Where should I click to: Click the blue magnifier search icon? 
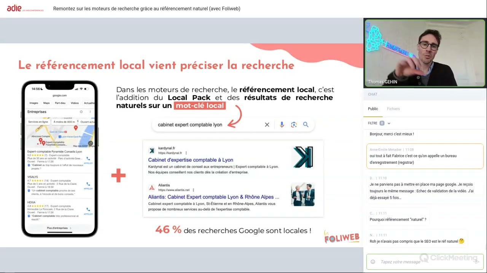click(306, 125)
